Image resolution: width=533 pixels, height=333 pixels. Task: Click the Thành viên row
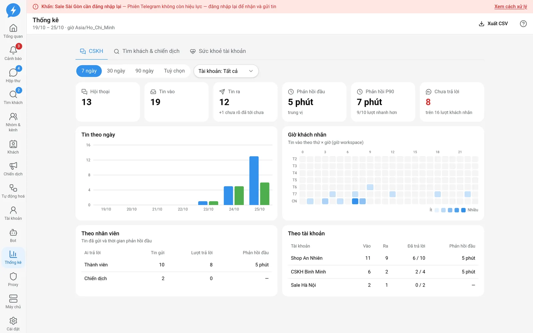(176, 265)
